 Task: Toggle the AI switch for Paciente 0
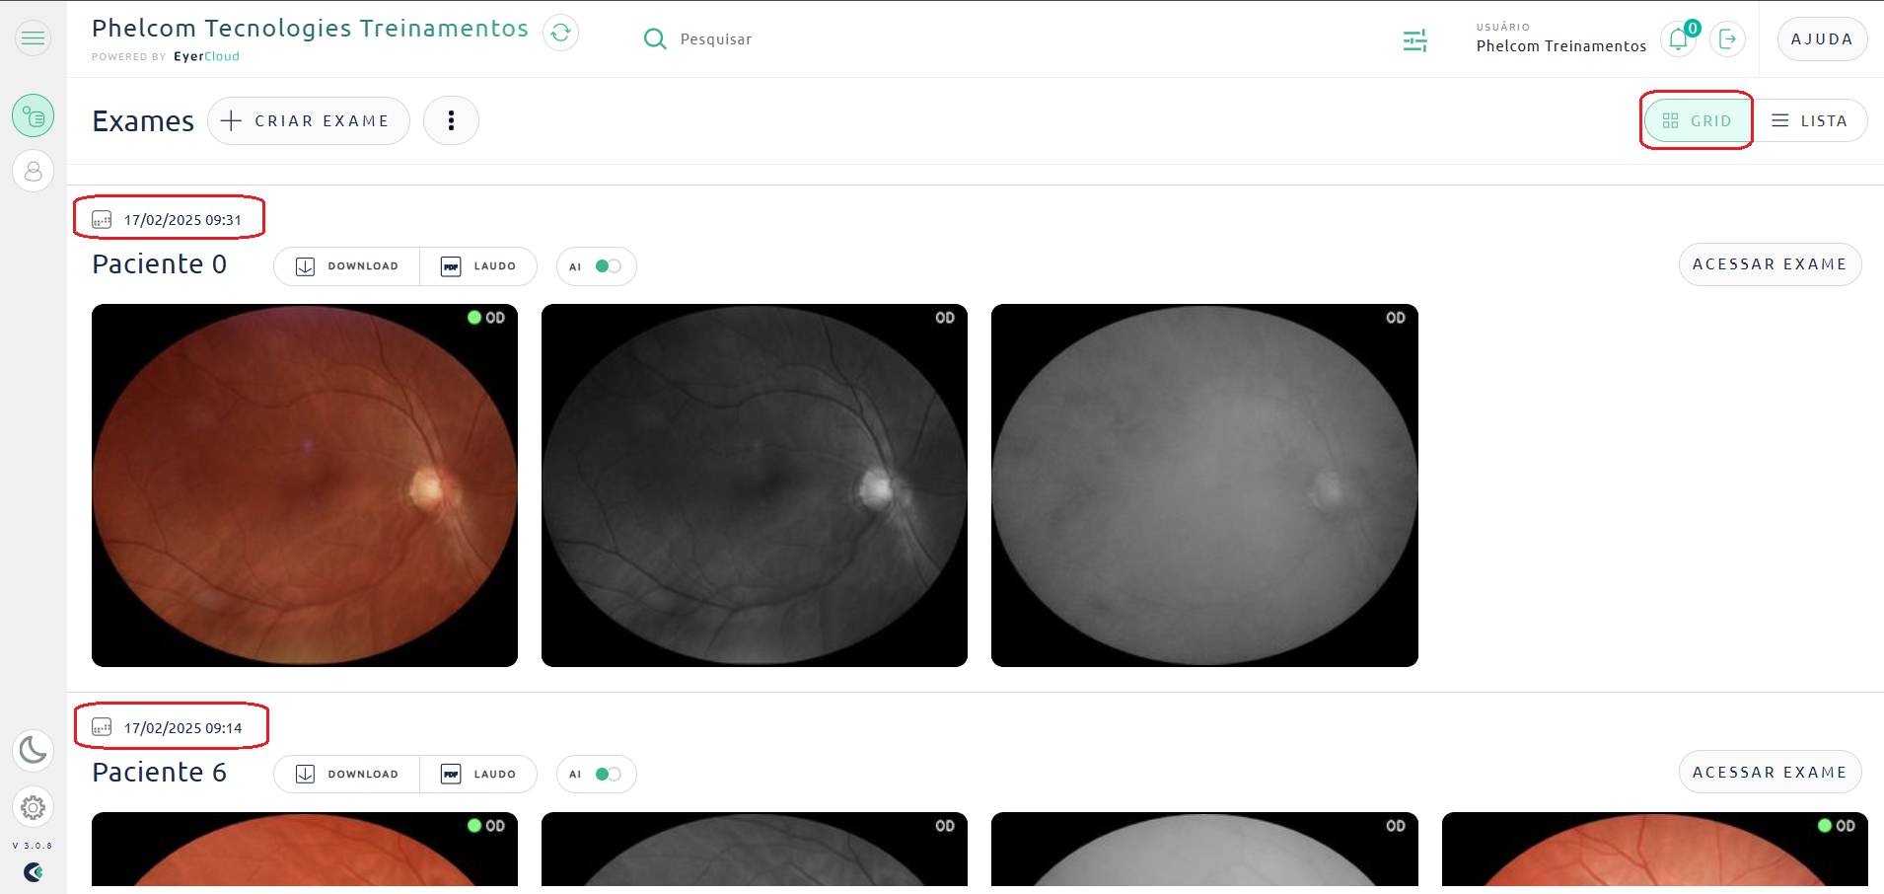pos(608,266)
